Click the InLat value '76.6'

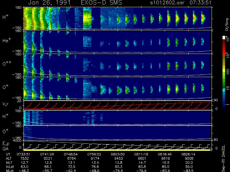95,167
